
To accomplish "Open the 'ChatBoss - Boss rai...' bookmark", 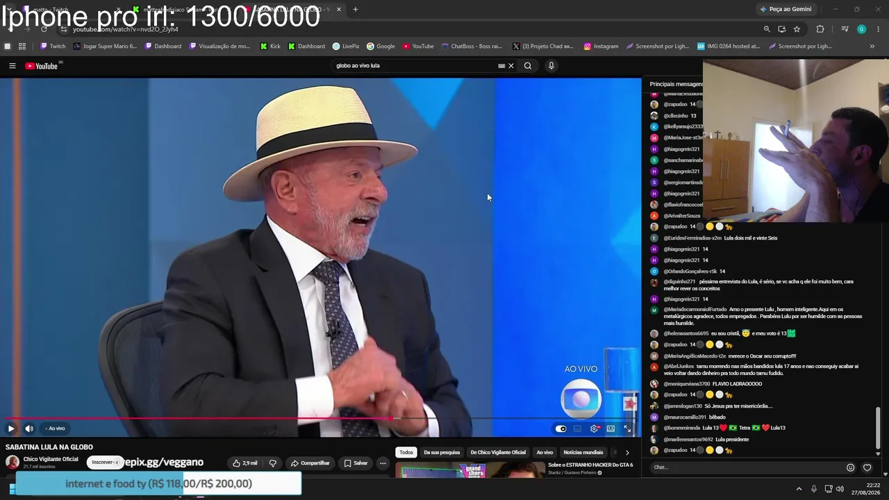I will pyautogui.click(x=472, y=47).
